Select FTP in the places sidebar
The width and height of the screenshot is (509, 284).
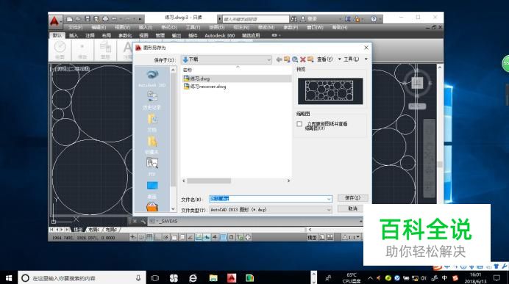click(152, 167)
